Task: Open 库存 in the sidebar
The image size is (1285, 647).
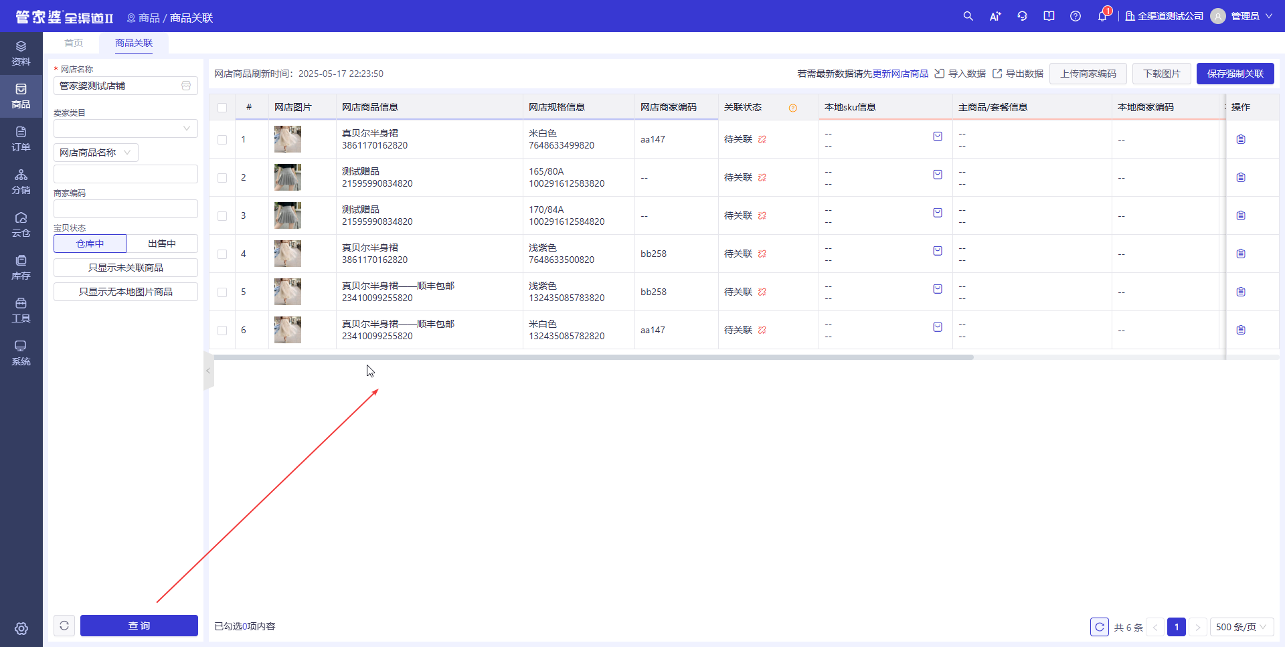Action: tap(21, 268)
